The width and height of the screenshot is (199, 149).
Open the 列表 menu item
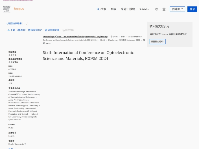pos(113,9)
